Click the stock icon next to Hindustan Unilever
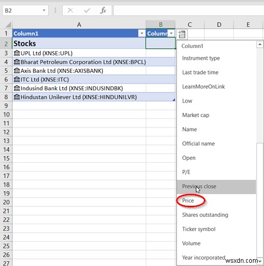 (x=17, y=97)
